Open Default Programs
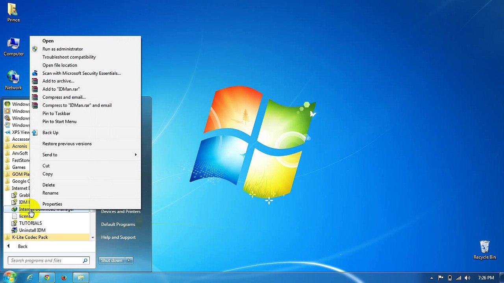This screenshot has width=504, height=283. (118, 224)
